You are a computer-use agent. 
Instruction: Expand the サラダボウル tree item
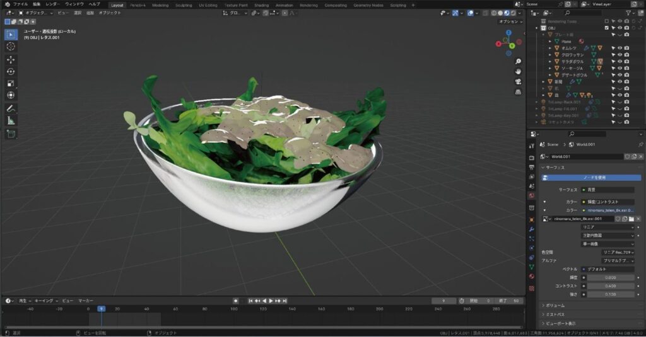tap(550, 61)
